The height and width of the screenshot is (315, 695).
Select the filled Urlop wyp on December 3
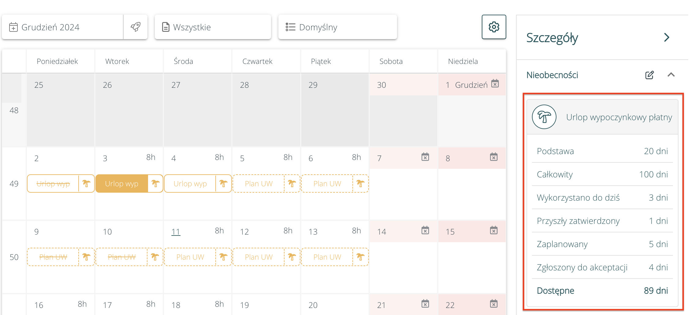tap(122, 183)
